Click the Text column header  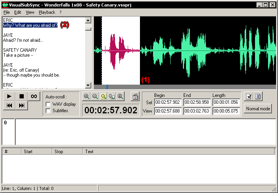(x=179, y=152)
